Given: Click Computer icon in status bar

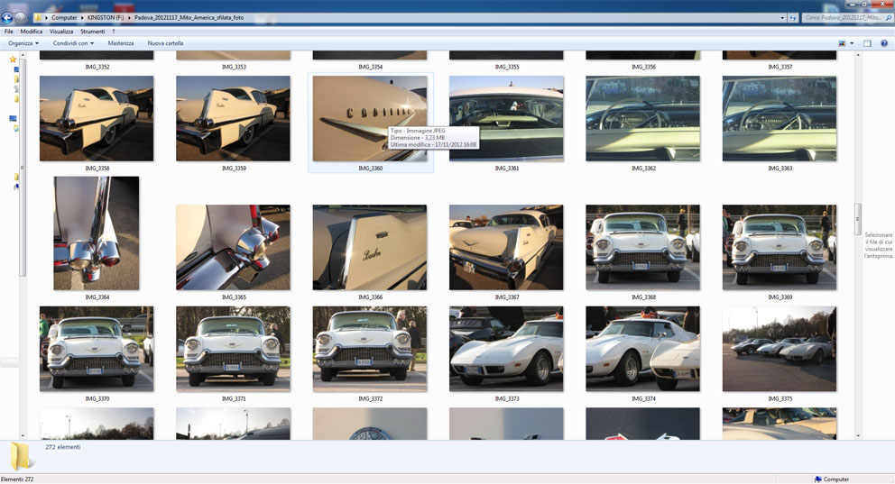Looking at the screenshot, I should [818, 479].
